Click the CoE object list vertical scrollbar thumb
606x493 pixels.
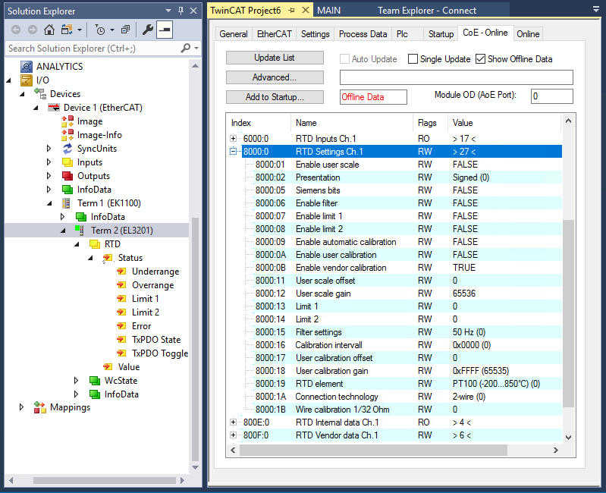[568, 313]
